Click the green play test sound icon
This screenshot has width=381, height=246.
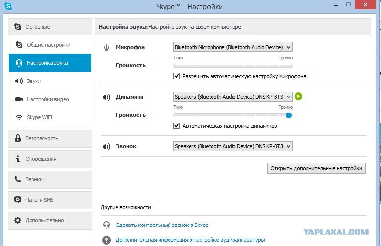[298, 97]
